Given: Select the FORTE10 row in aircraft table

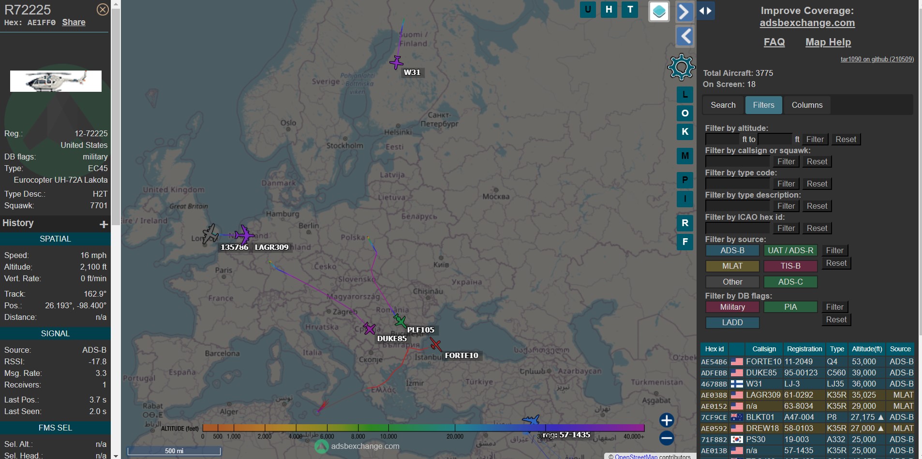Looking at the screenshot, I should (x=807, y=361).
